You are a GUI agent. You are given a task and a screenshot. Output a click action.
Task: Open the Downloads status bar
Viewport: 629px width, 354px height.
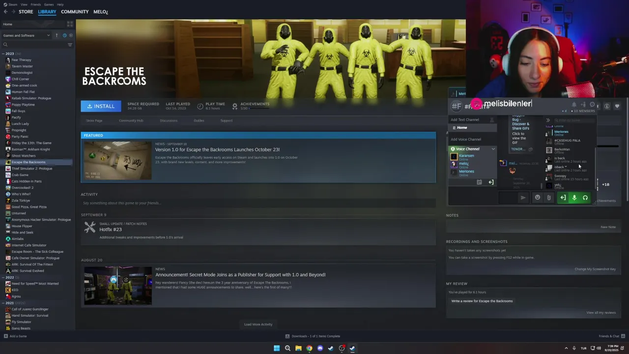click(313, 336)
